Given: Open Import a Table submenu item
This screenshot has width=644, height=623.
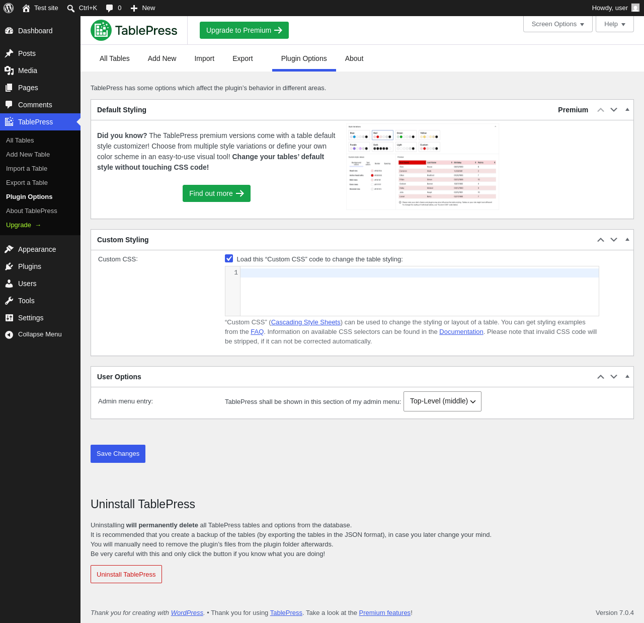Looking at the screenshot, I should point(27,169).
